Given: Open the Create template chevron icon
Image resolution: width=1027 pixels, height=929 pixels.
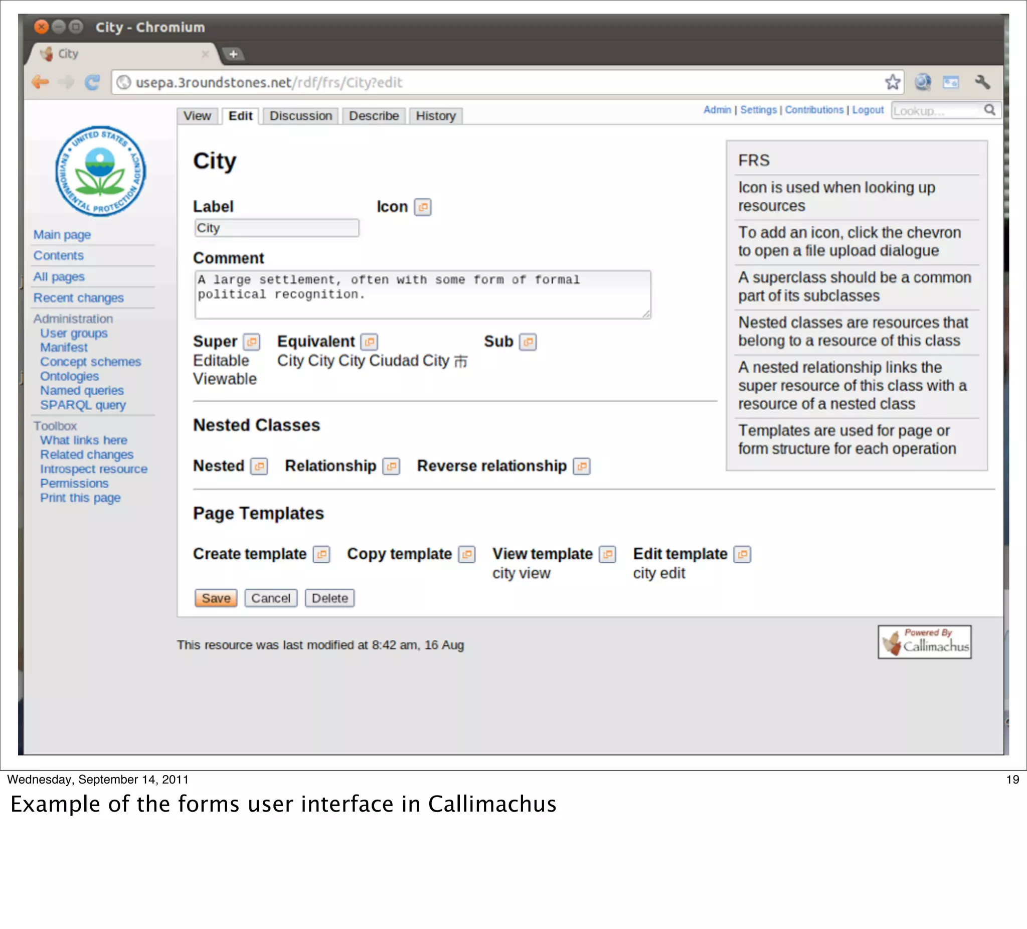Looking at the screenshot, I should coord(321,554).
